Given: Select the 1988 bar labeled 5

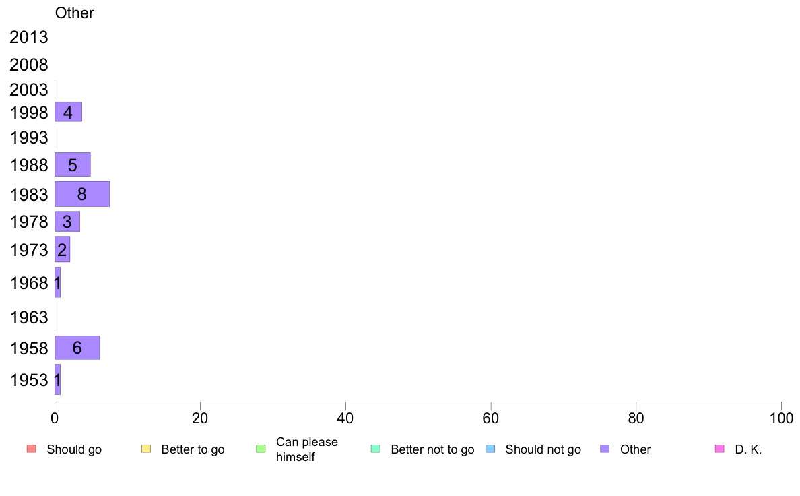Looking at the screenshot, I should [73, 164].
